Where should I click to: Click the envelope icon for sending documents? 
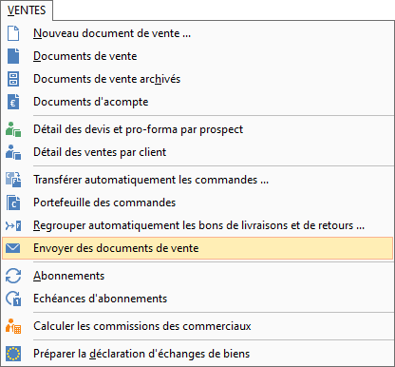click(13, 248)
